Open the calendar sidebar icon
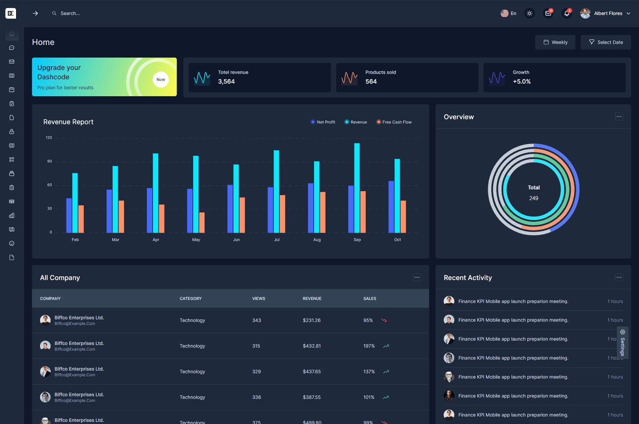Image resolution: width=639 pixels, height=424 pixels. coord(12,90)
